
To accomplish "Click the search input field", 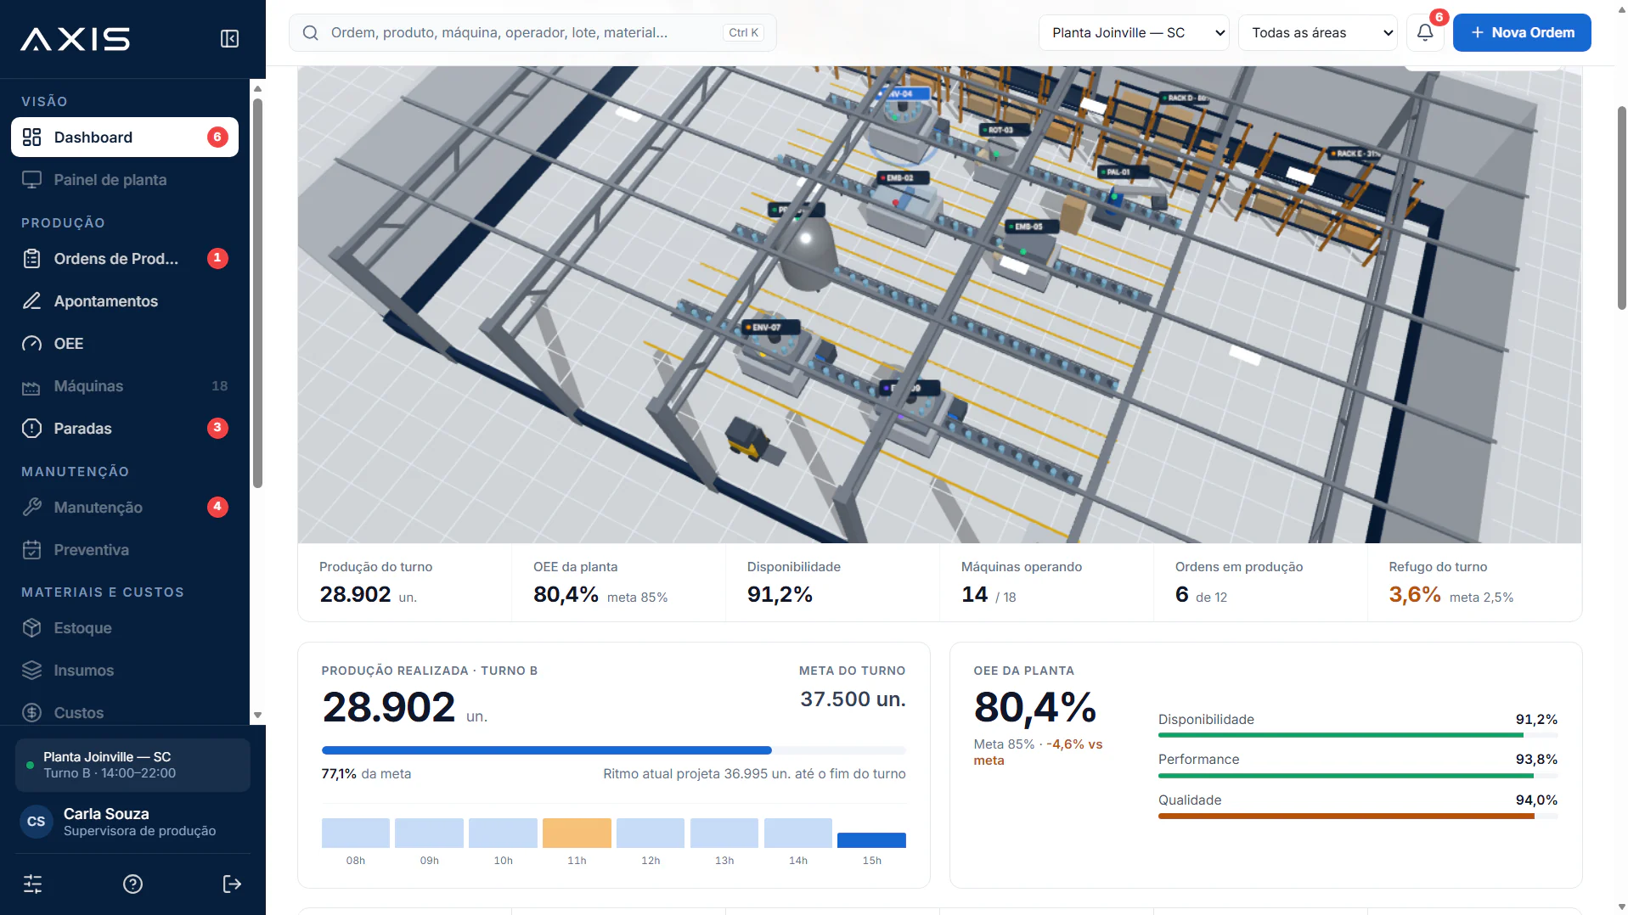I will point(532,33).
